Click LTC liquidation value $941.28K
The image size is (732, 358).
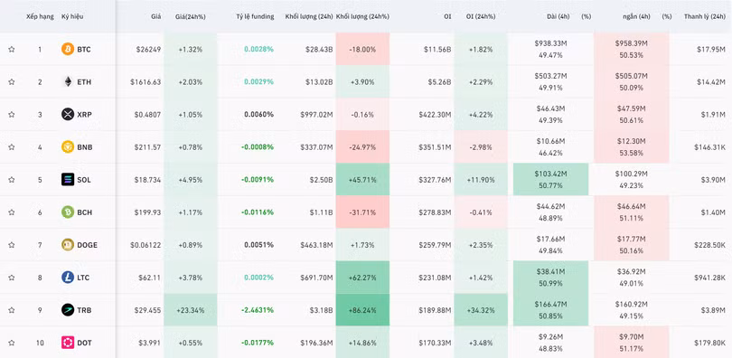point(709,278)
